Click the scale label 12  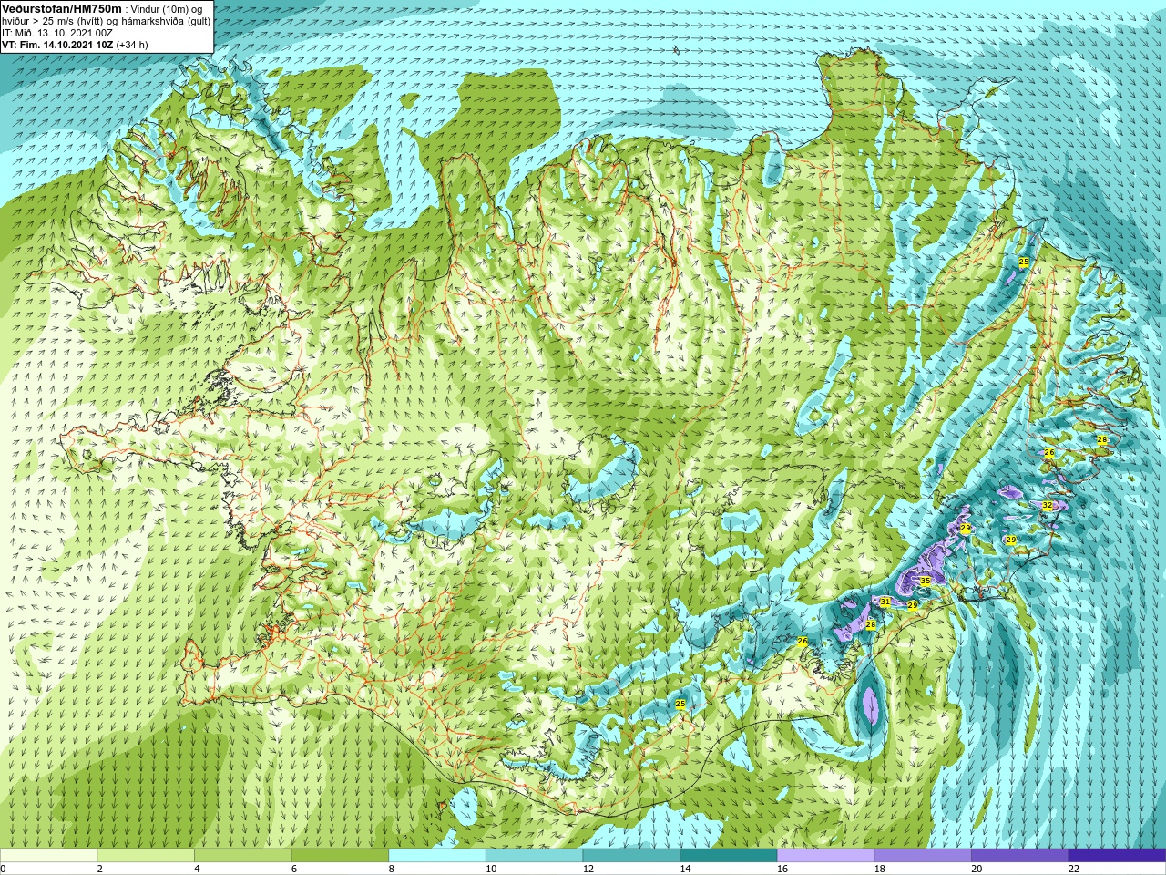pos(588,869)
